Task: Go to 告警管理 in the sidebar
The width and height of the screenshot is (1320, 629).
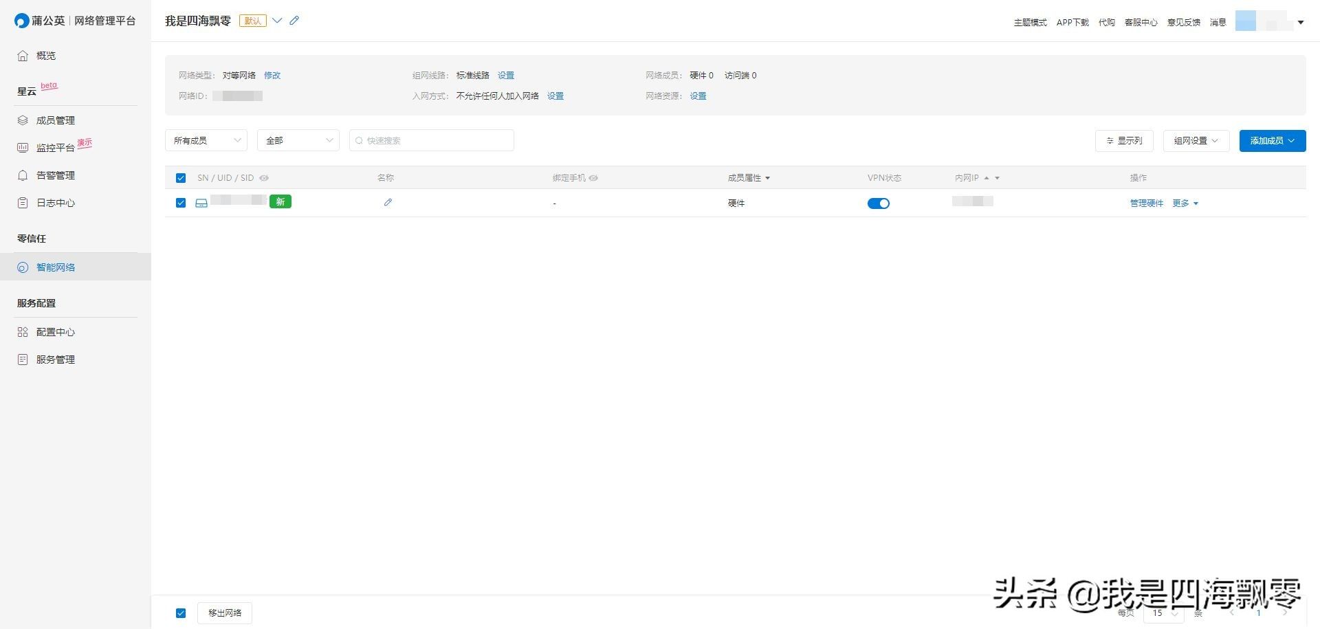Action: pyautogui.click(x=55, y=175)
